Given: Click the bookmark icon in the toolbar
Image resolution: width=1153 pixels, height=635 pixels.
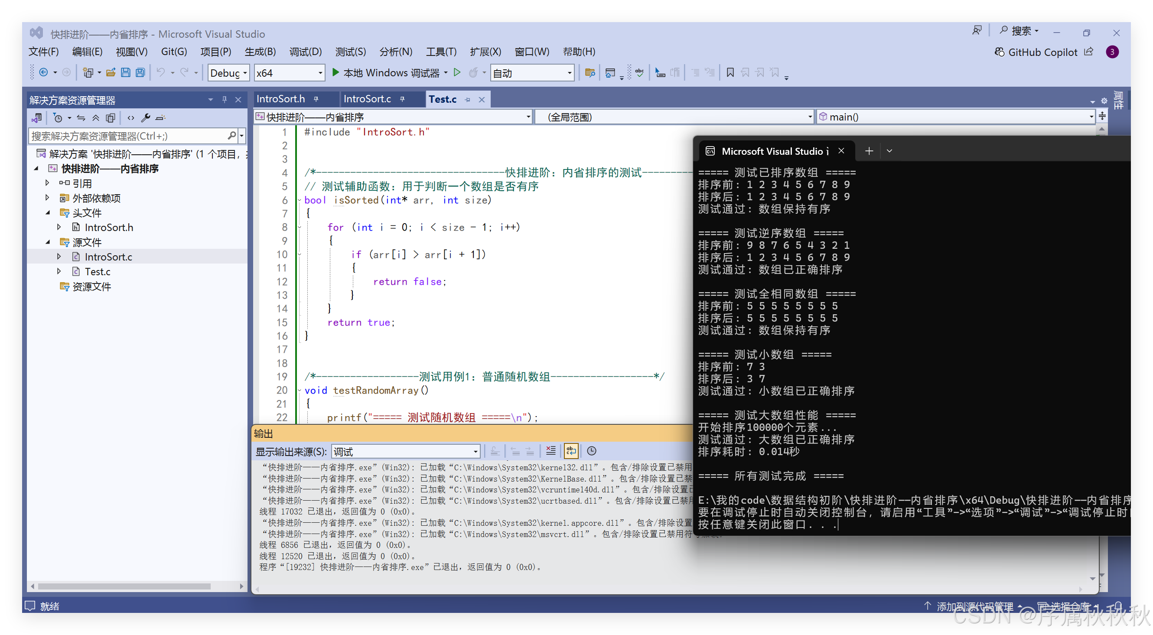Looking at the screenshot, I should [730, 72].
